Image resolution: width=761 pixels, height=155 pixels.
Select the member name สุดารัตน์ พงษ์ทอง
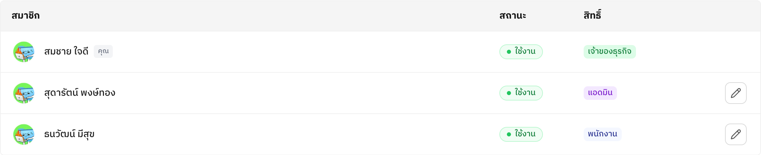point(80,93)
